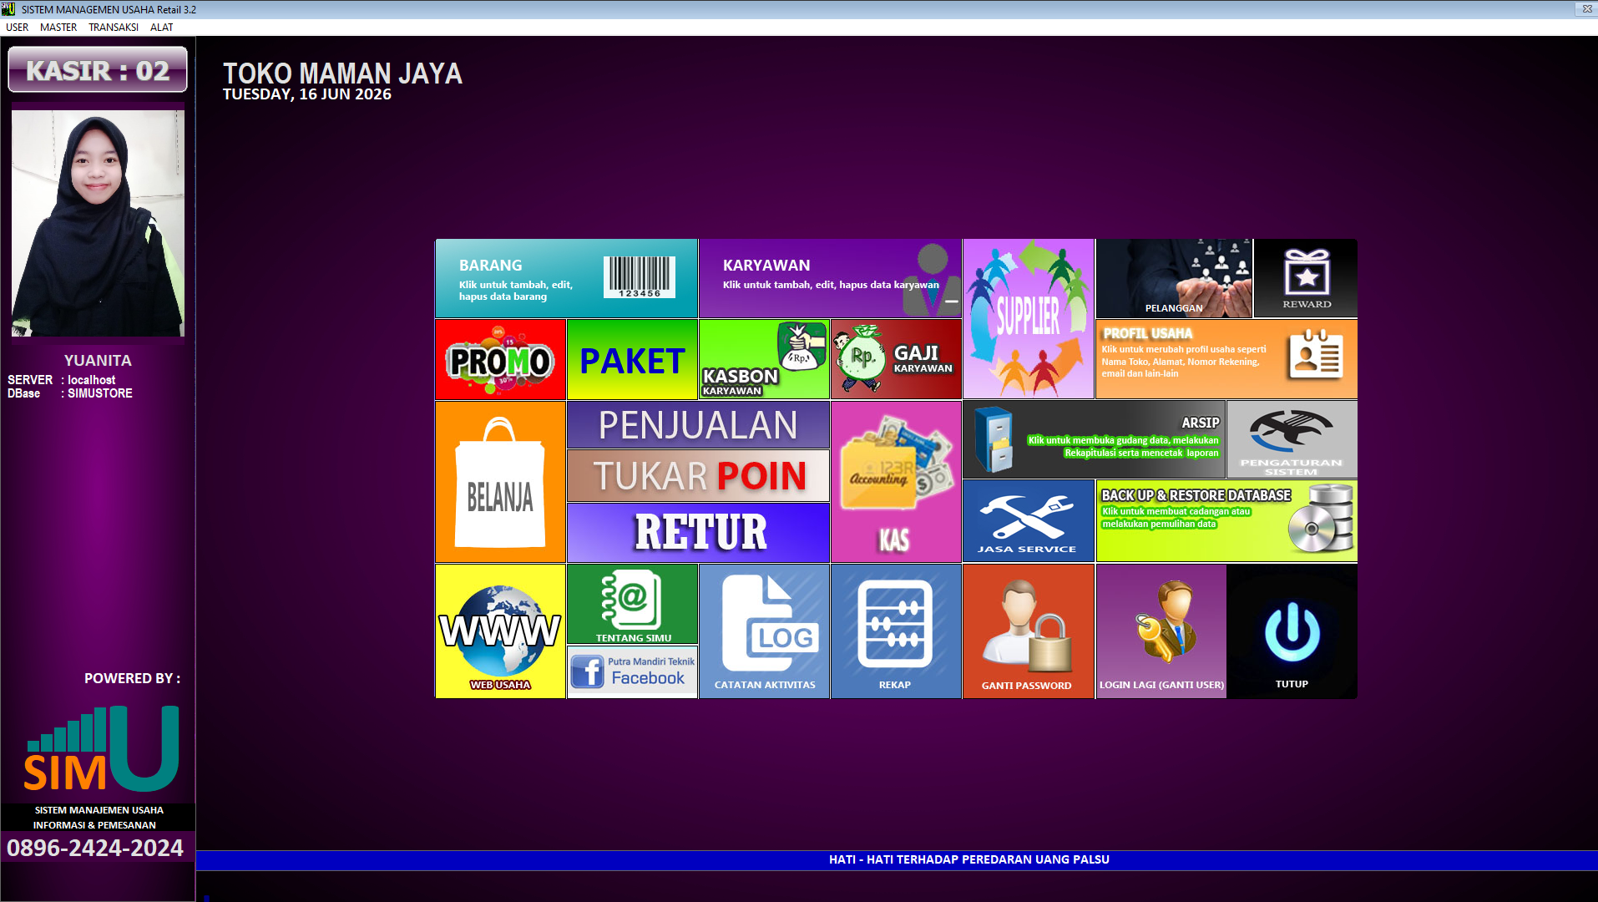The image size is (1598, 902).
Task: Open KASBON KARYAWAN tile
Action: (x=764, y=359)
